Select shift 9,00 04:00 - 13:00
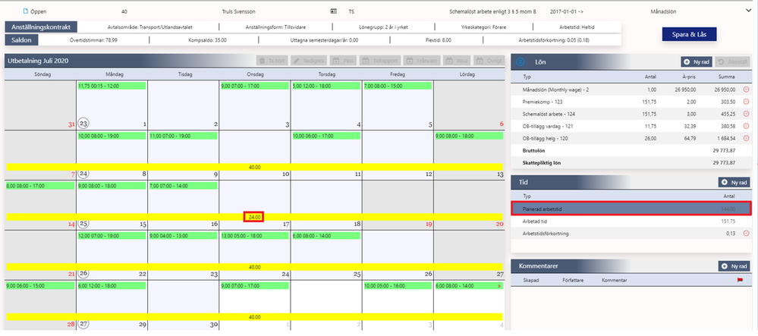This screenshot has width=758, height=336. (183, 236)
